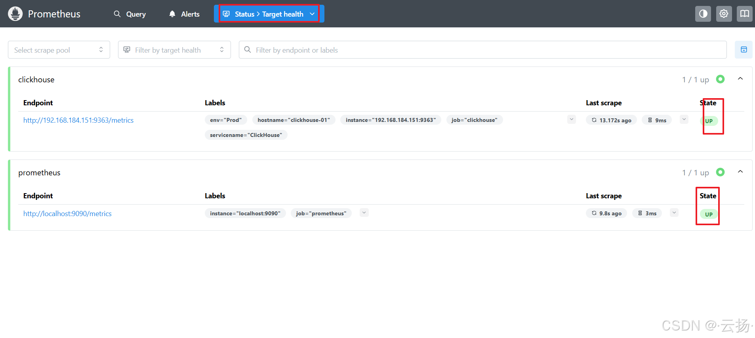Open the Select scrape pool dropdown

59,50
